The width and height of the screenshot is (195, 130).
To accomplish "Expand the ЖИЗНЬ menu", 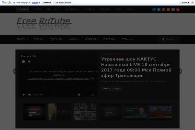I will coord(74,39).
